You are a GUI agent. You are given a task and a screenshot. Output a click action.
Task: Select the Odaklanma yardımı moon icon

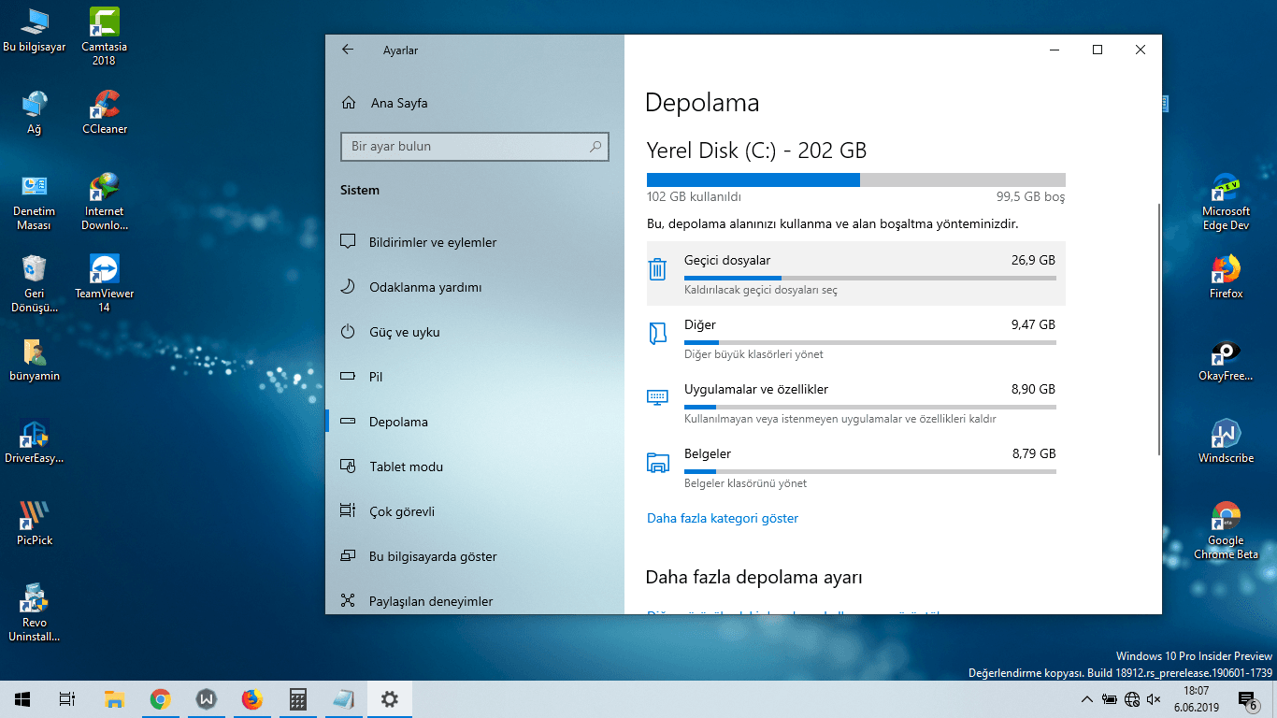(348, 287)
